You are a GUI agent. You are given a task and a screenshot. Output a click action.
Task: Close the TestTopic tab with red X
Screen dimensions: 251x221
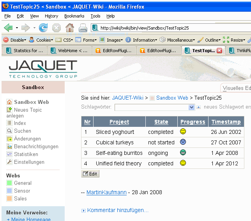(219, 51)
